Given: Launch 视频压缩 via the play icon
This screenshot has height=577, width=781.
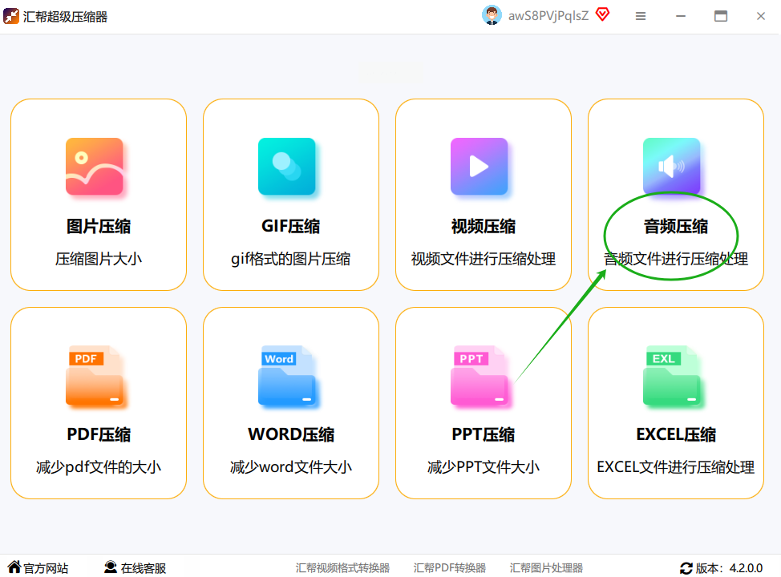Looking at the screenshot, I should [x=480, y=166].
